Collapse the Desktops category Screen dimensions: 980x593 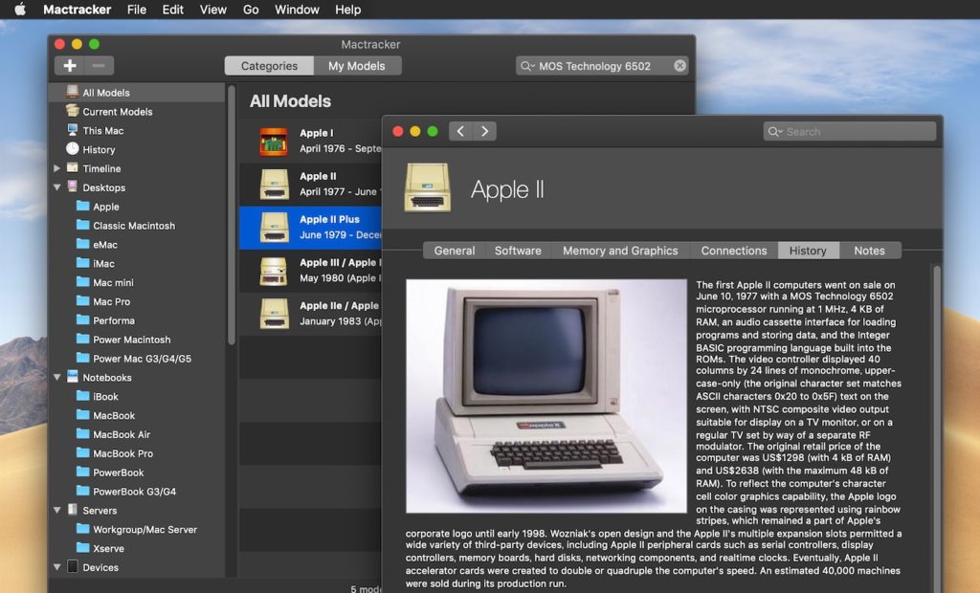tap(57, 187)
